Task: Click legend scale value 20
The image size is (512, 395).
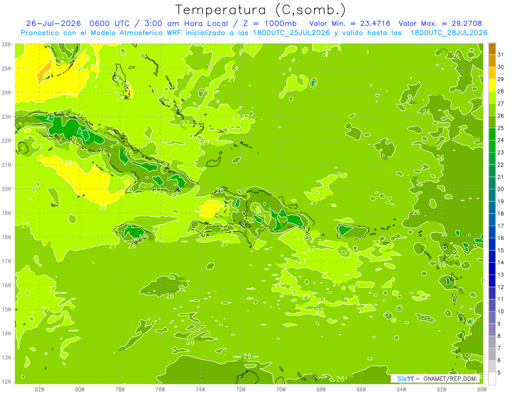Action: pyautogui.click(x=501, y=189)
